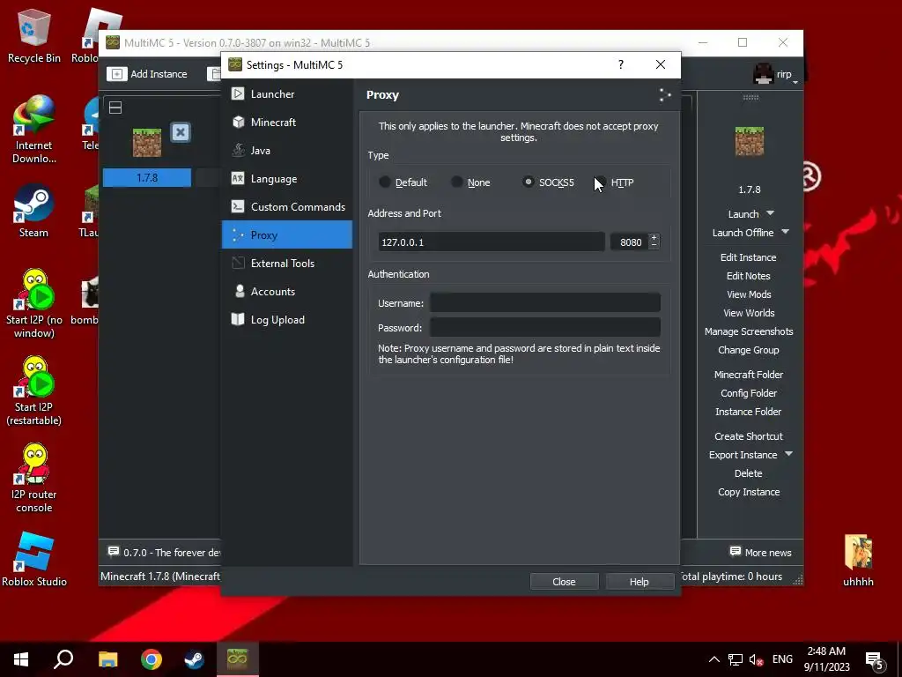Expand the Launch dropdown arrow
The height and width of the screenshot is (677, 902).
(770, 213)
